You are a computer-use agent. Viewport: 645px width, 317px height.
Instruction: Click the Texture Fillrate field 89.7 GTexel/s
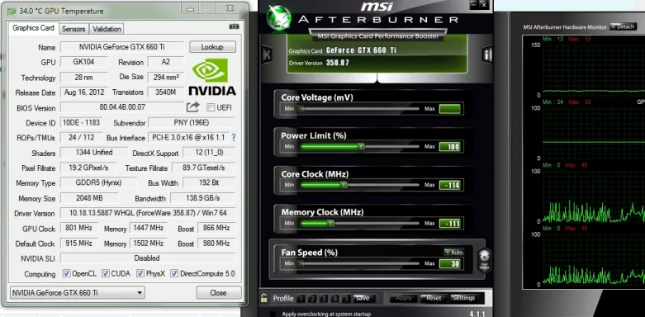pos(204,168)
